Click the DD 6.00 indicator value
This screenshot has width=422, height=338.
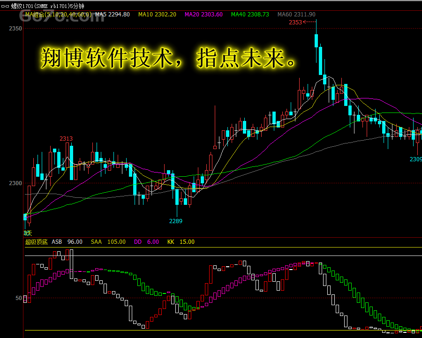146,242
